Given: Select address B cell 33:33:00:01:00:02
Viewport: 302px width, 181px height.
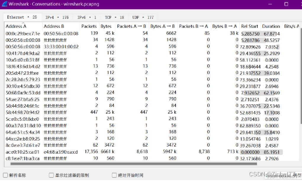Looking at the screenshot, I should [x=61, y=47].
